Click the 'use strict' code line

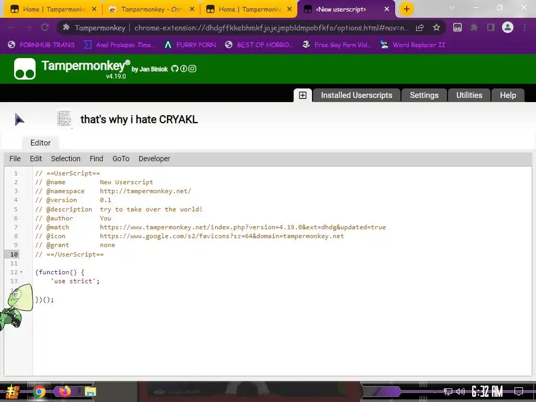tap(75, 281)
